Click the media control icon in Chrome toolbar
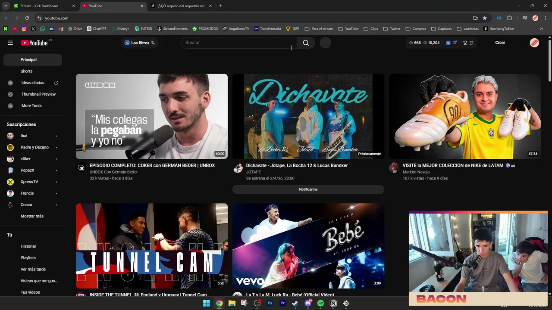552x310 pixels. click(525, 18)
